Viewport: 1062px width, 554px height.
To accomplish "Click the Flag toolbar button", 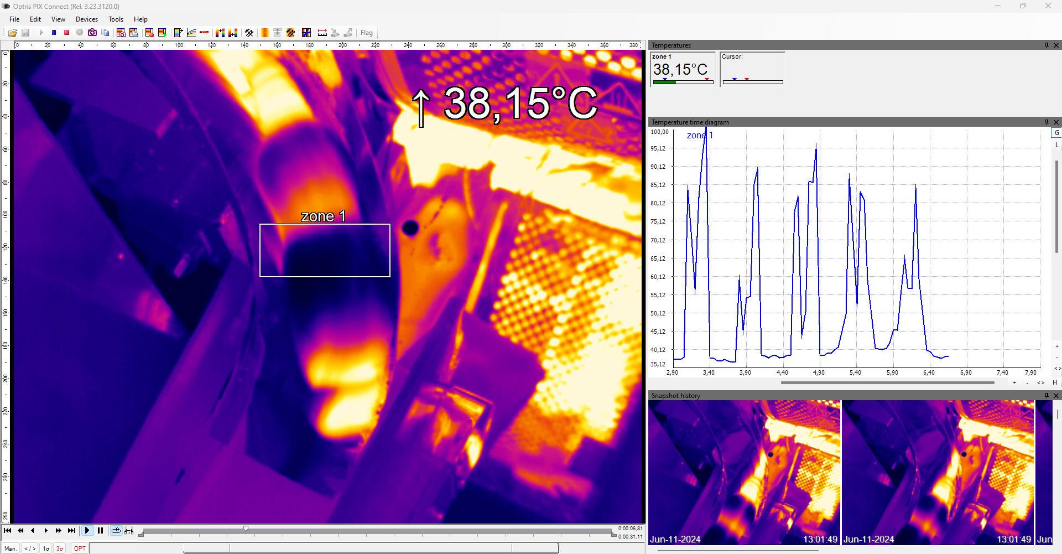I will (366, 33).
